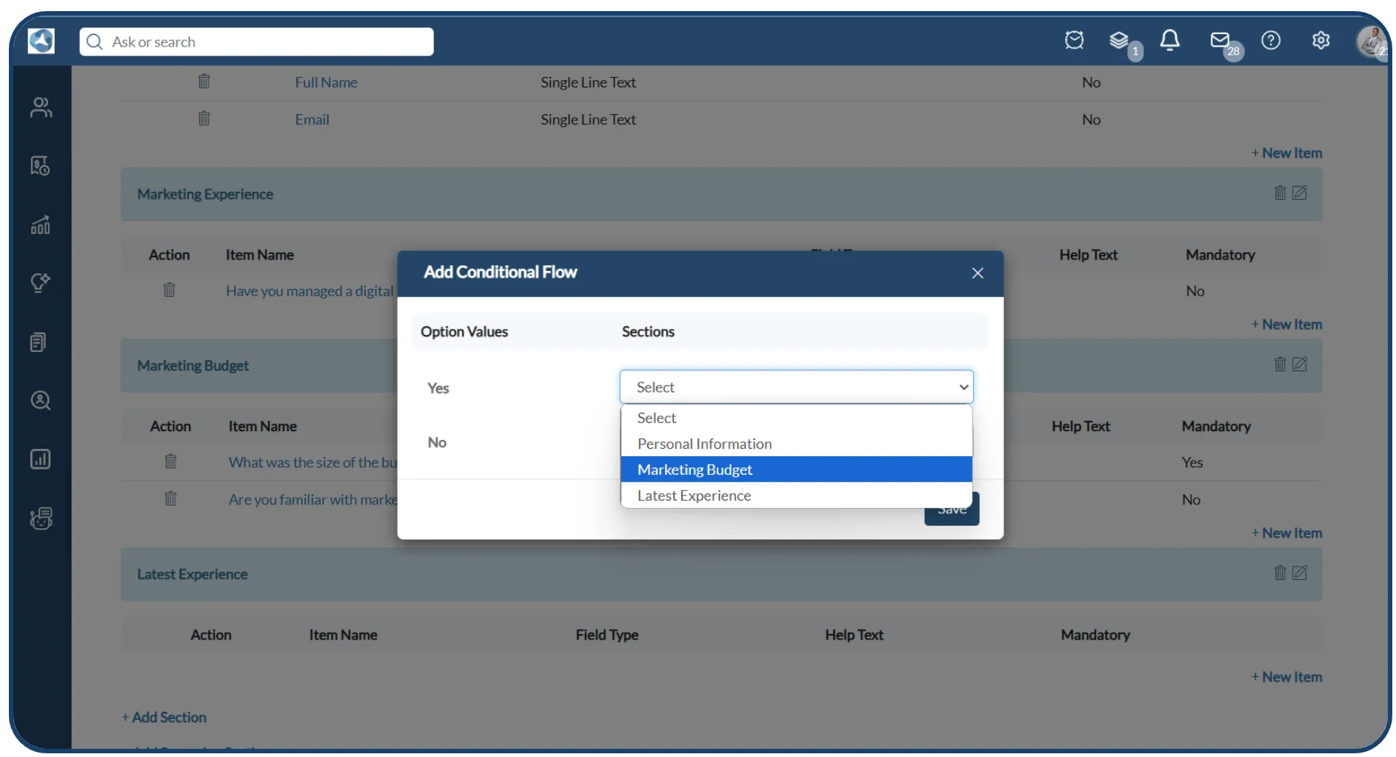
Task: Open the lightbulb ideas icon in the sidebar
Action: [x=41, y=283]
